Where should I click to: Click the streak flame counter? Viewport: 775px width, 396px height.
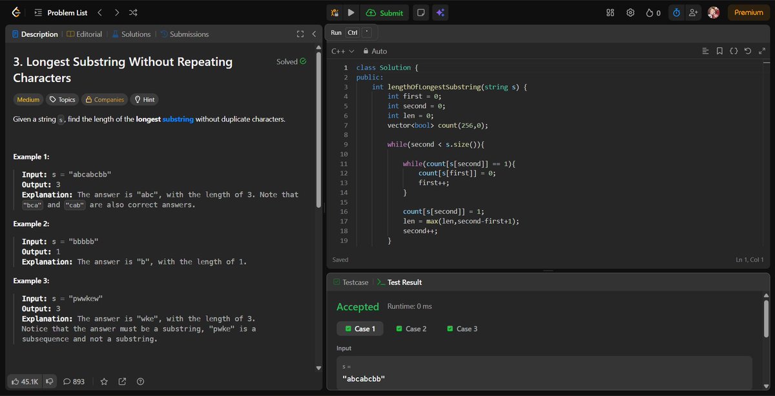[653, 12]
